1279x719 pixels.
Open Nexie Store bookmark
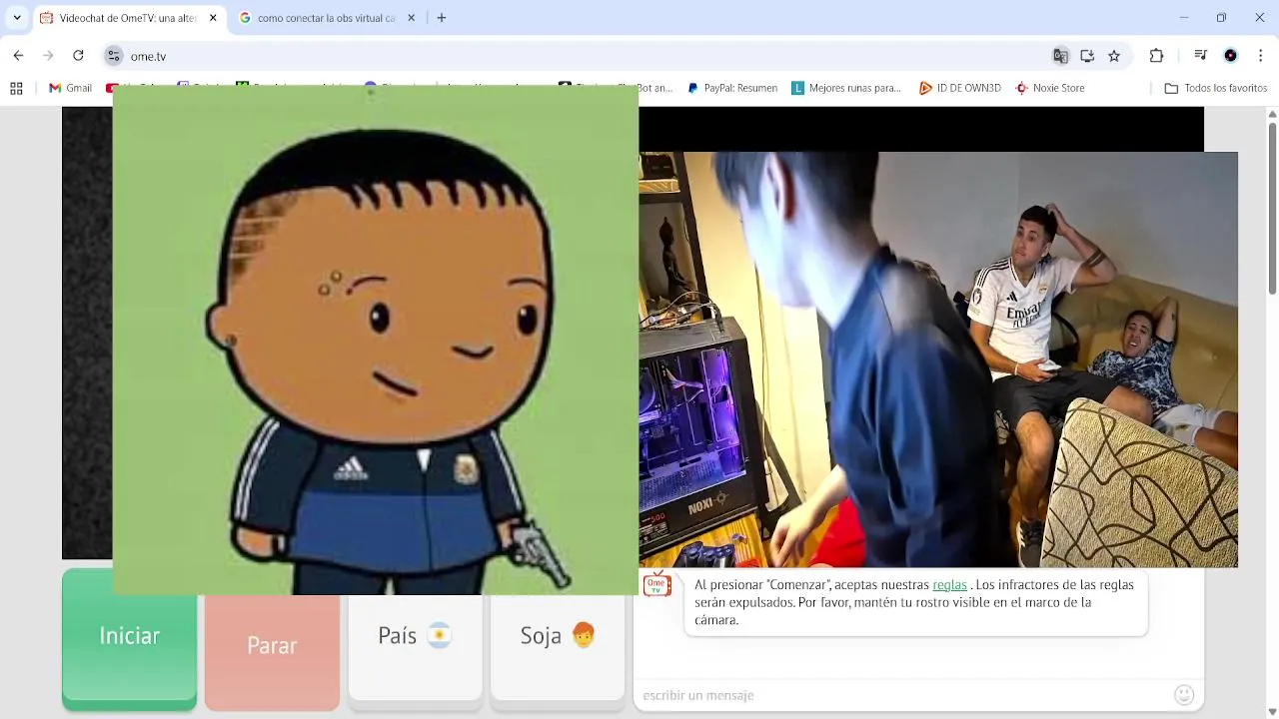point(1050,88)
